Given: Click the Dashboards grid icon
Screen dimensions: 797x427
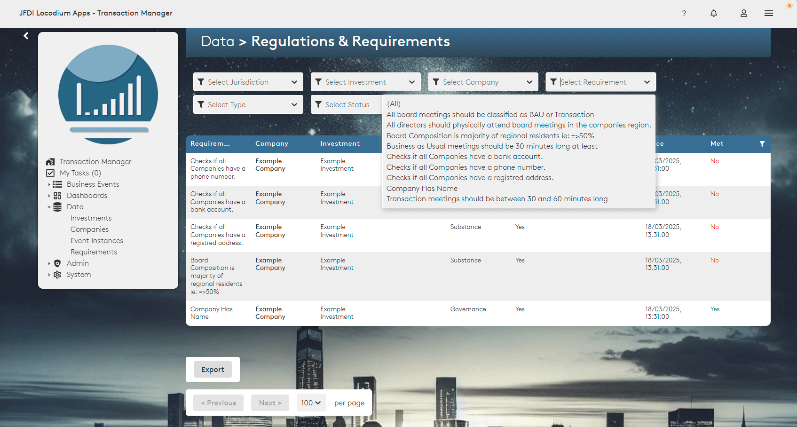Looking at the screenshot, I should (x=57, y=195).
